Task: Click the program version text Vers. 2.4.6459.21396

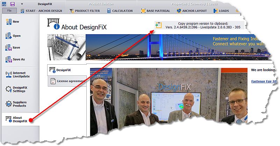Action: pyautogui.click(x=181, y=27)
